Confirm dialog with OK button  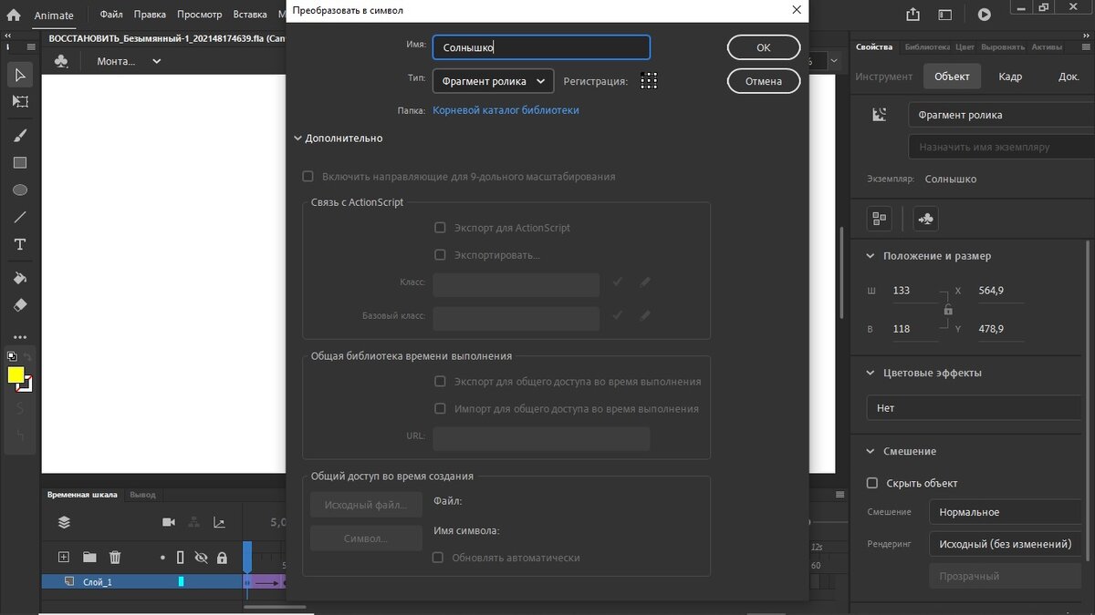[764, 47]
